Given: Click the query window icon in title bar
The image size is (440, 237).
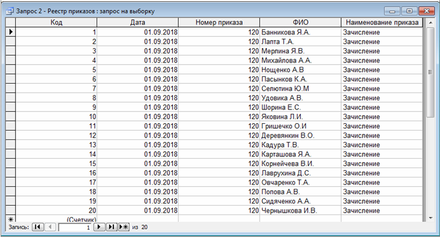Looking at the screenshot, I should [9, 11].
